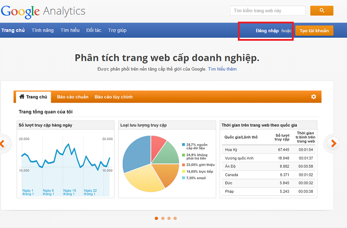Click the Đăng nhập link
The width and height of the screenshot is (347, 228).
(267, 31)
